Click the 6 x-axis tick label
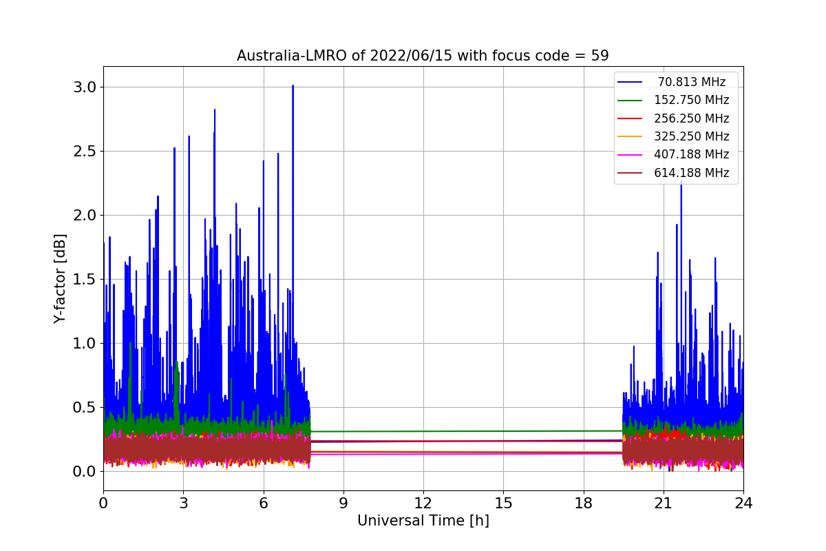This screenshot has width=826, height=551. (x=263, y=503)
